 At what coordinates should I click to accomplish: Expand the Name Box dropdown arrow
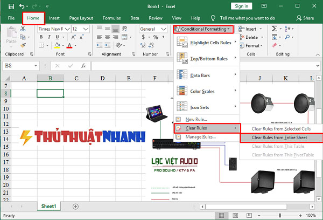point(36,66)
